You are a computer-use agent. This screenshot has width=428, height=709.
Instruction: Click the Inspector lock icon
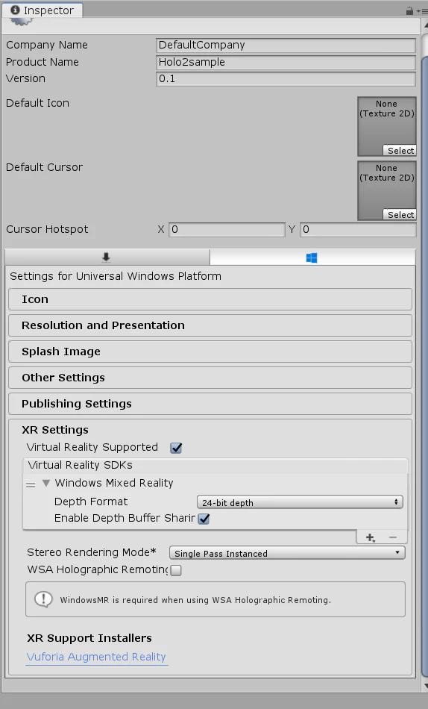409,11
